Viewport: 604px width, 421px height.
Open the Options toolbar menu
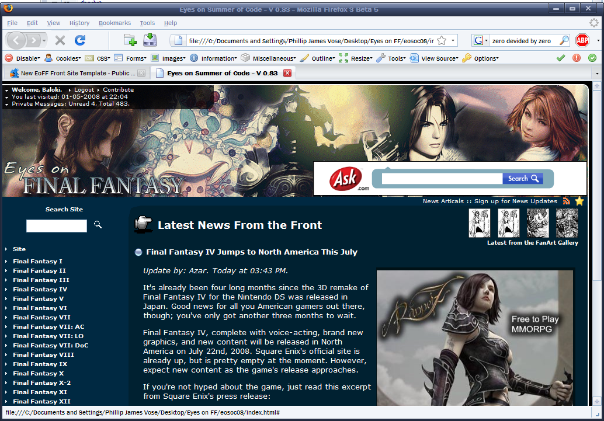pos(480,58)
